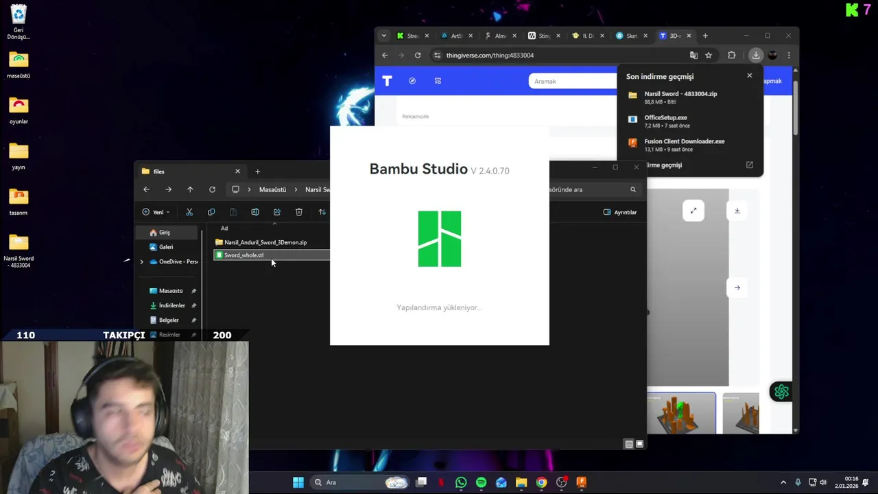Select Sword_whole.stl file

click(272, 255)
